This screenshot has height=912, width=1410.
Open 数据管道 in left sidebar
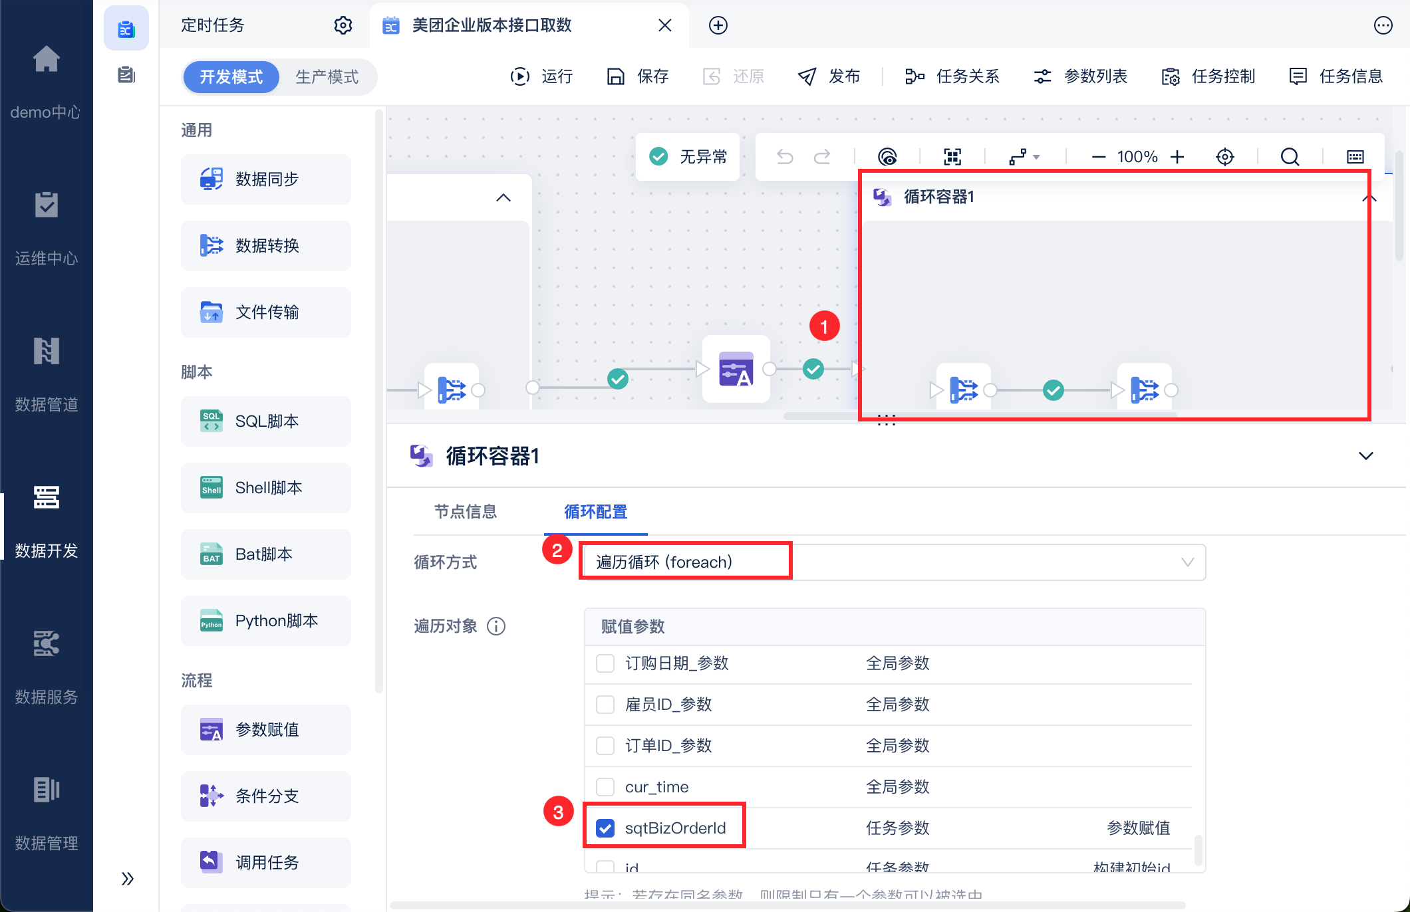pyautogui.click(x=47, y=372)
